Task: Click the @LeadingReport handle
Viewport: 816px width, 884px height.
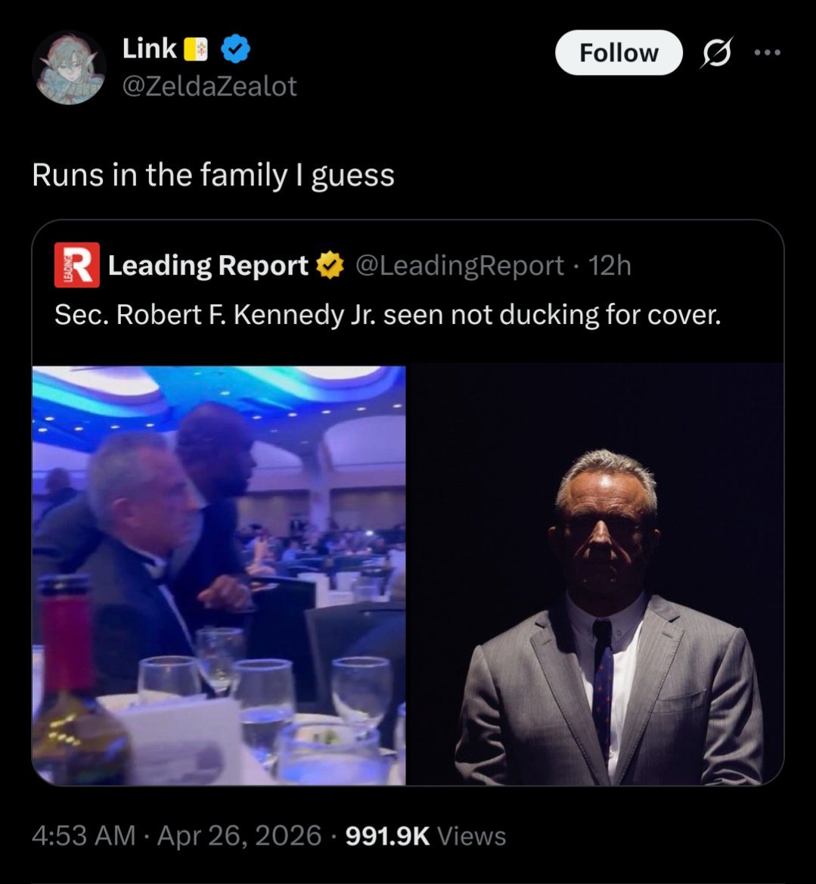Action: pos(459,266)
